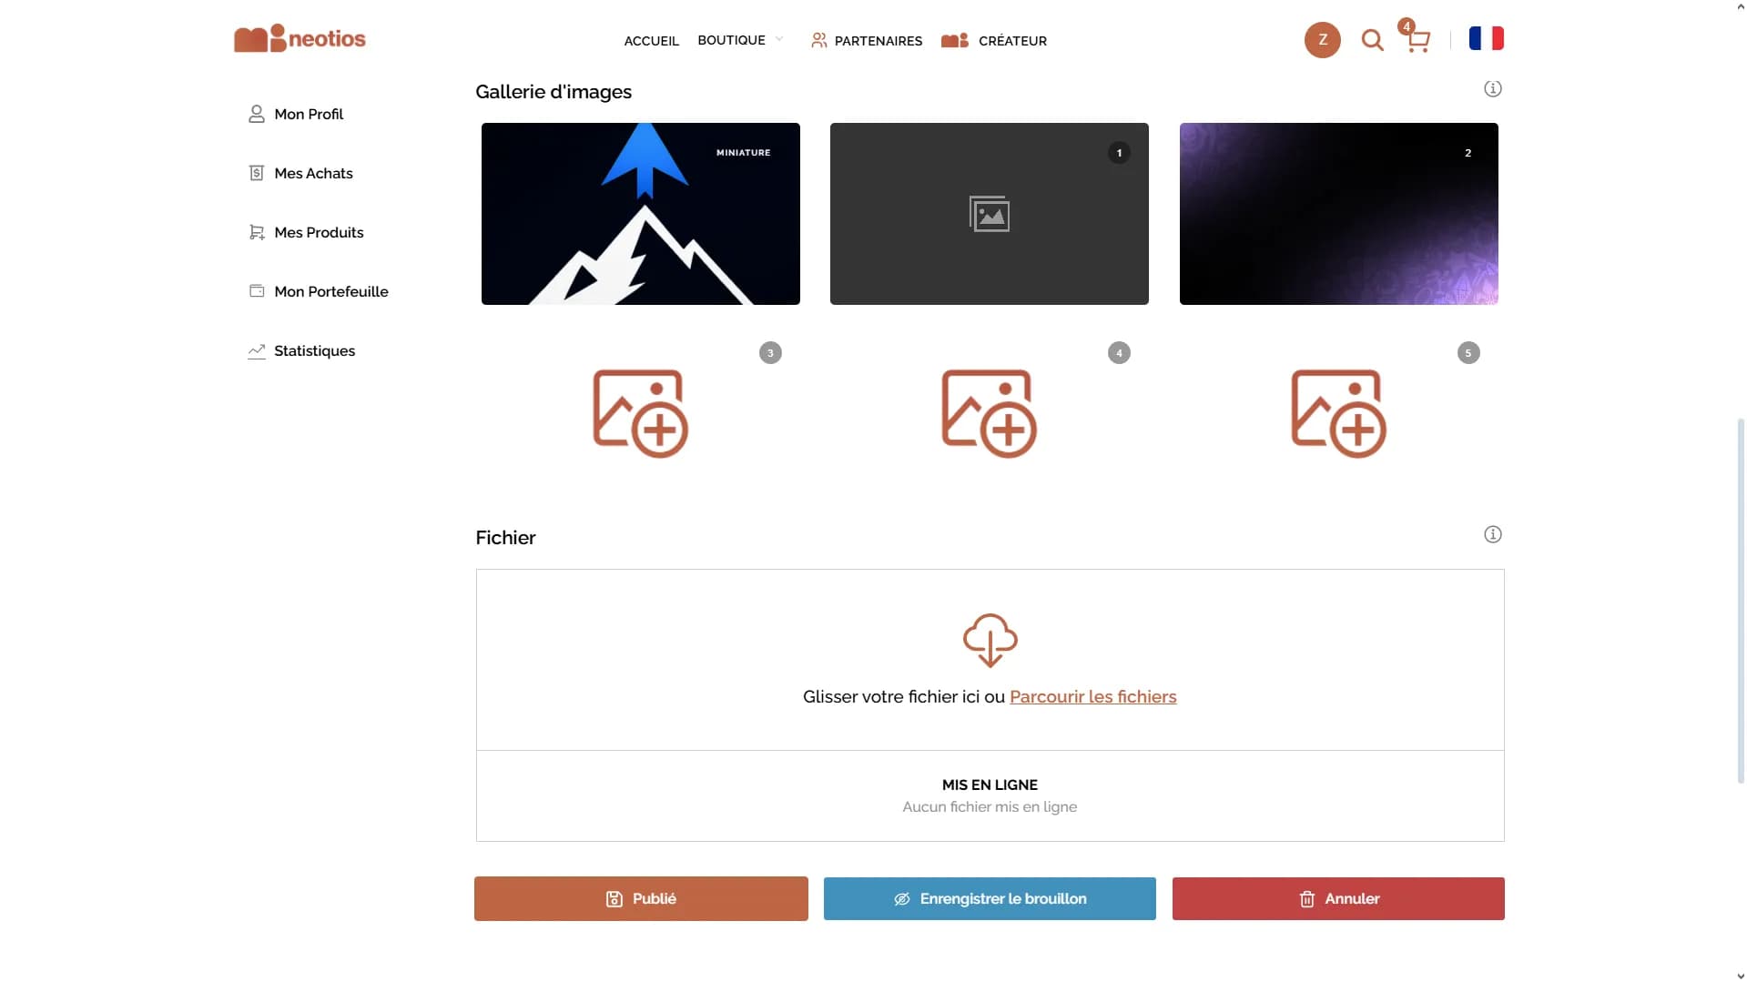Click the 'MIS EN LIGNE' heading
This screenshot has width=1747, height=982.
[990, 785]
